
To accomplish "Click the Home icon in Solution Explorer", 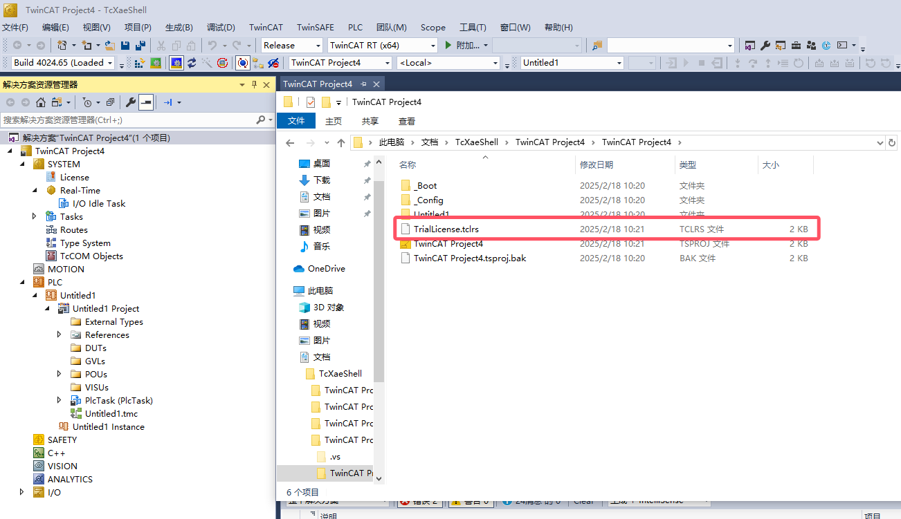I will (41, 102).
